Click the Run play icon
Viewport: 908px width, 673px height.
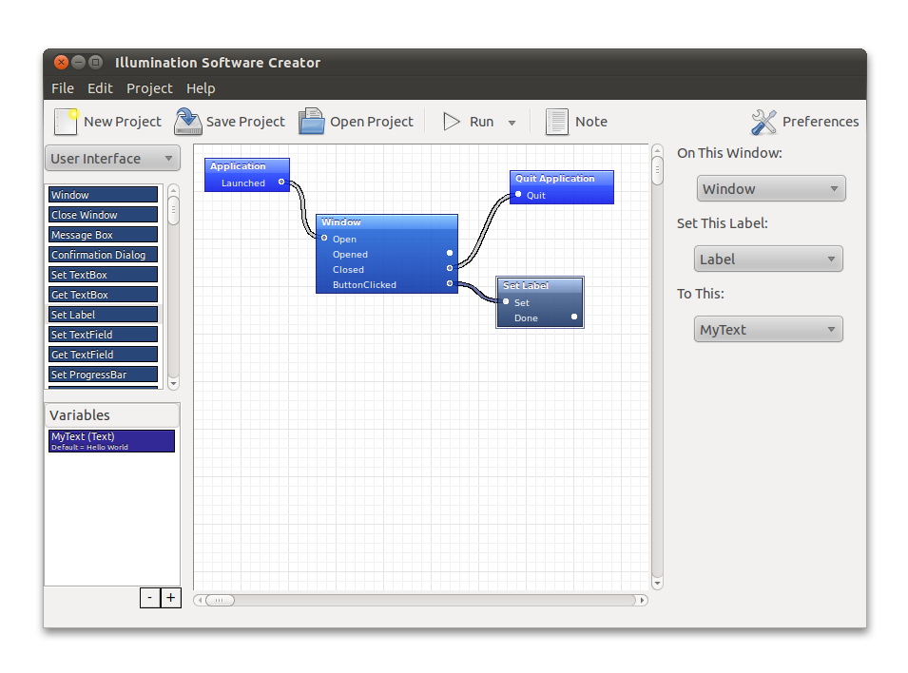click(451, 122)
